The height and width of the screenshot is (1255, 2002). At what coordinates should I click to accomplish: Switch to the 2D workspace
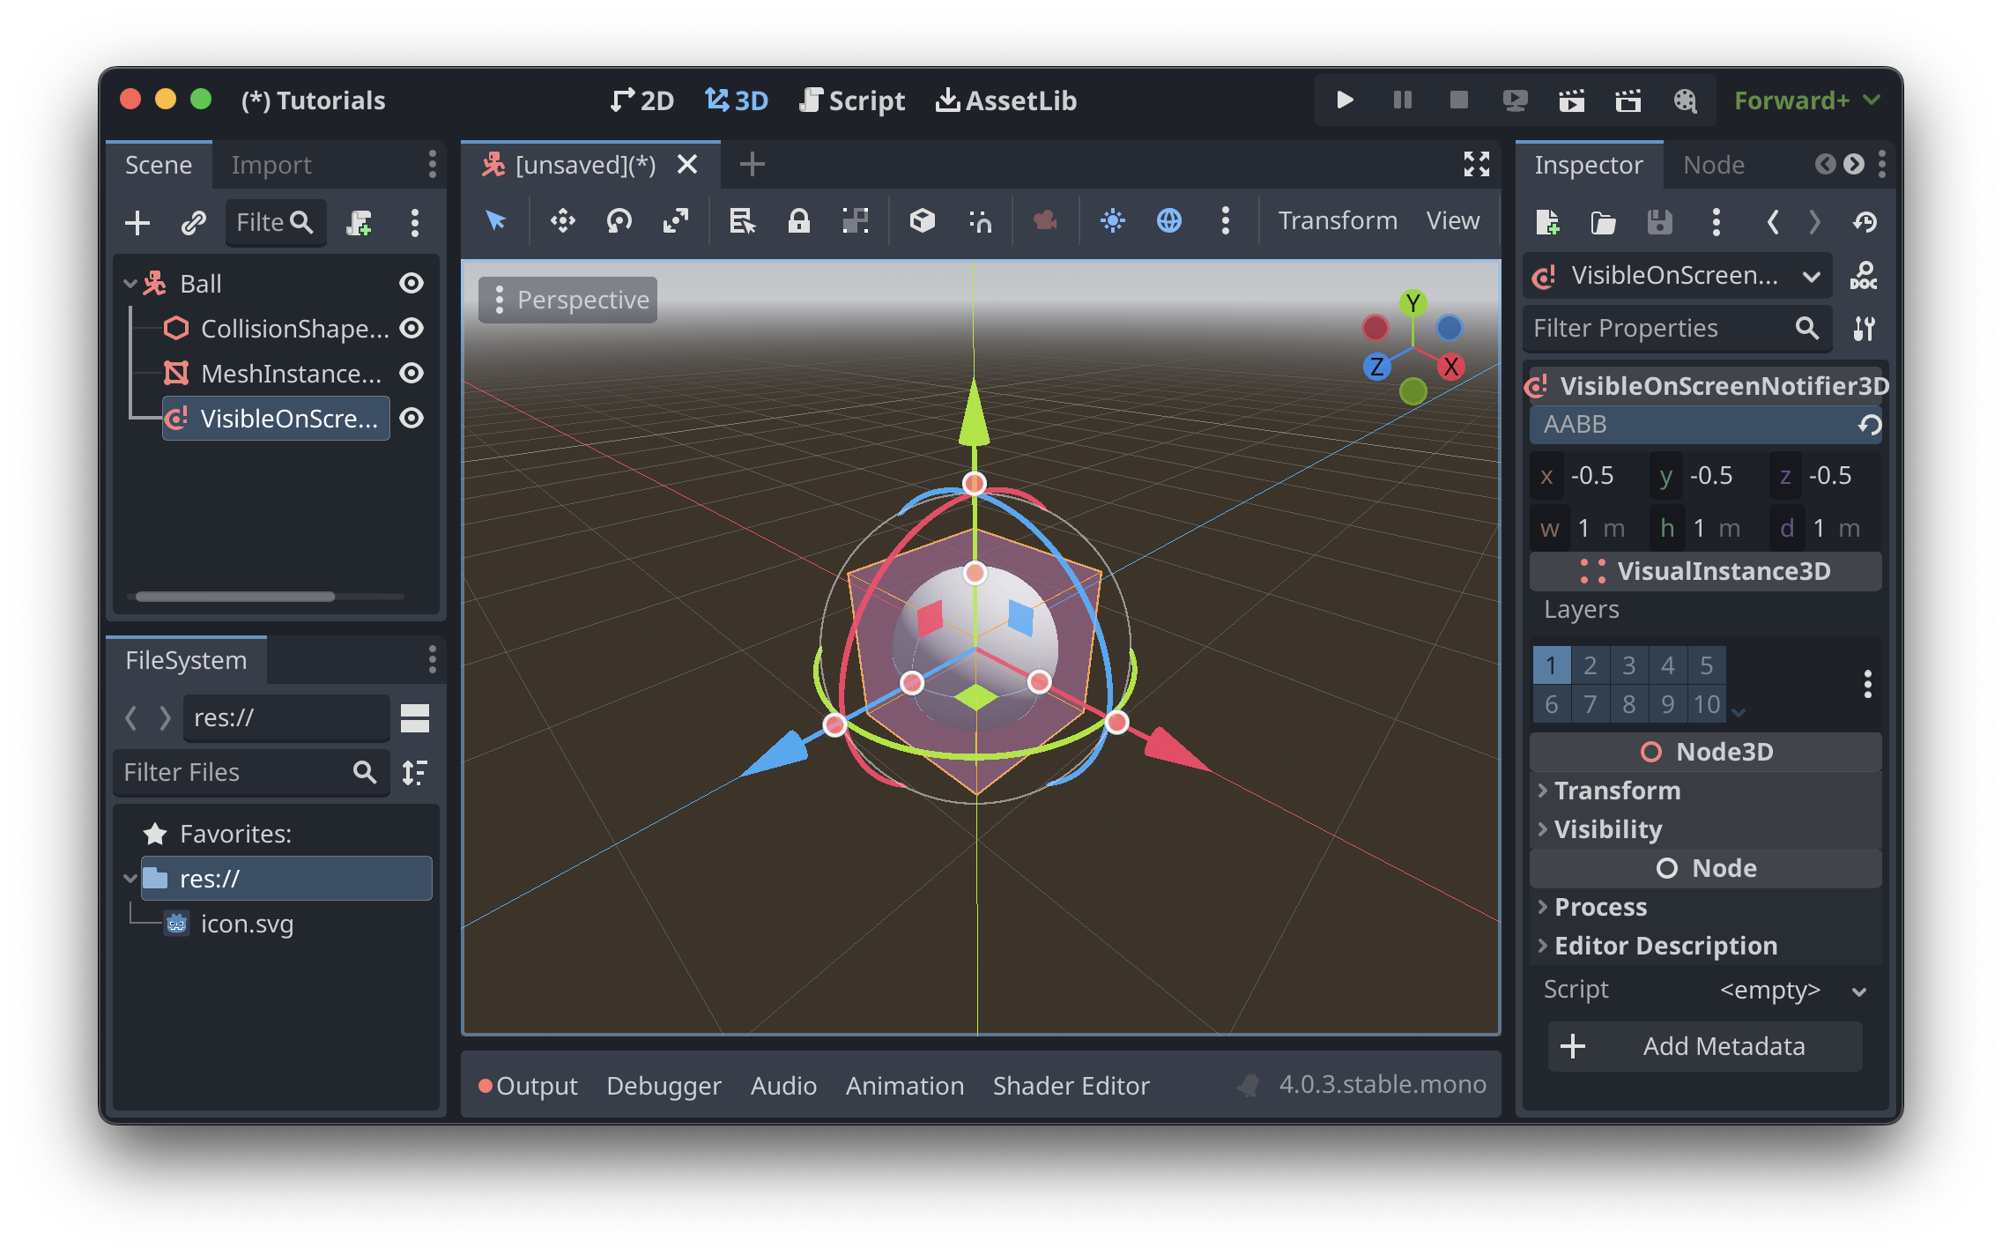pos(642,100)
